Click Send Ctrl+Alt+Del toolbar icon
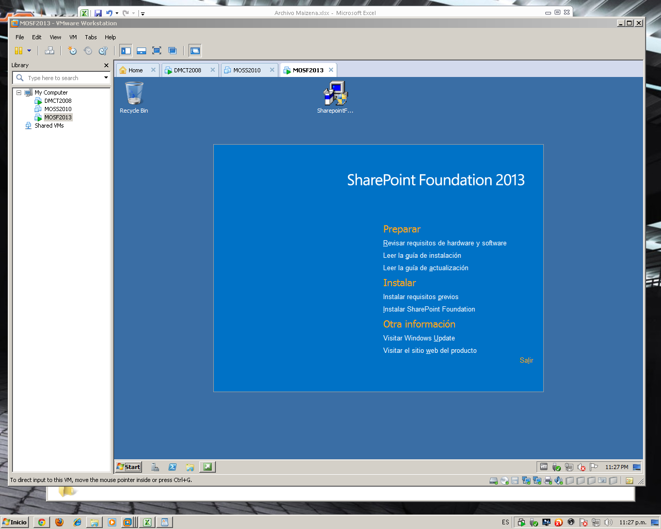The height and width of the screenshot is (529, 661). (x=50, y=51)
